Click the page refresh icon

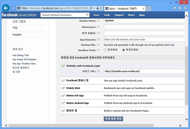point(101,8)
